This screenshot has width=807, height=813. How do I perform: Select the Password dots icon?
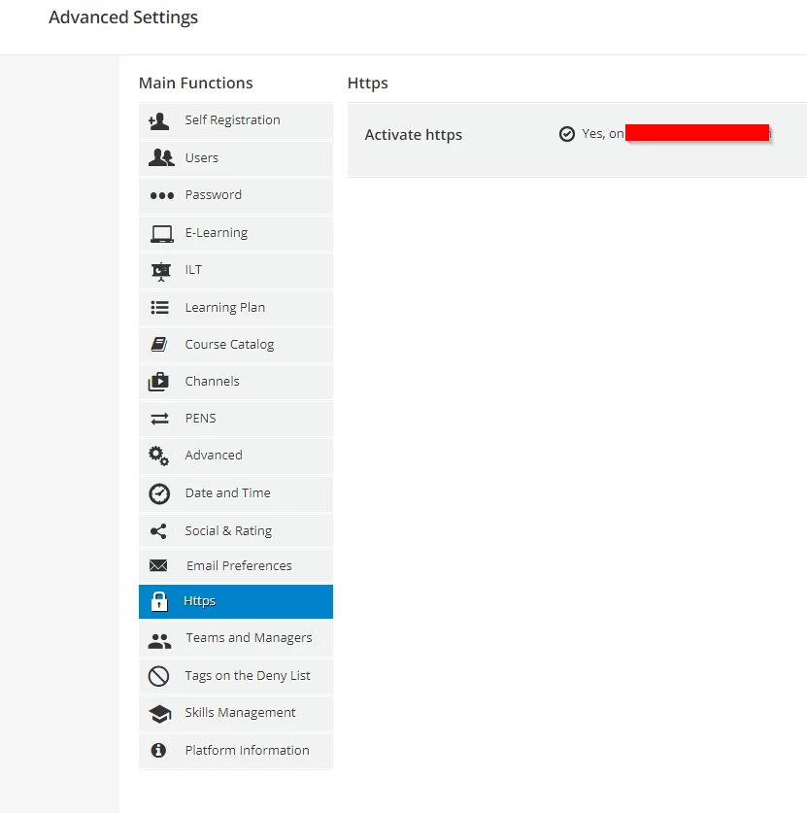(x=161, y=196)
